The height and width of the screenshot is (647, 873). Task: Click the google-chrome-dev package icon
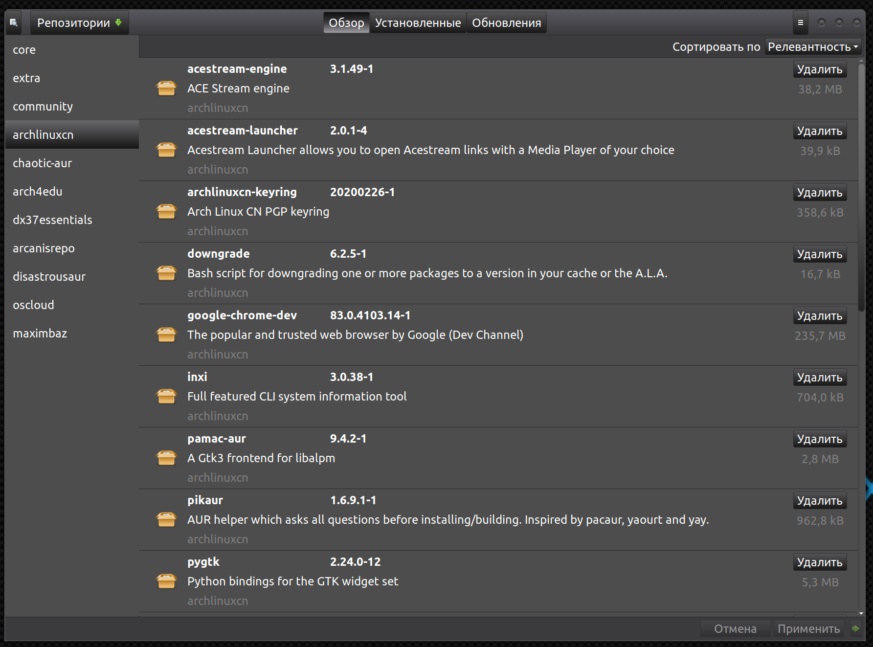coord(166,335)
